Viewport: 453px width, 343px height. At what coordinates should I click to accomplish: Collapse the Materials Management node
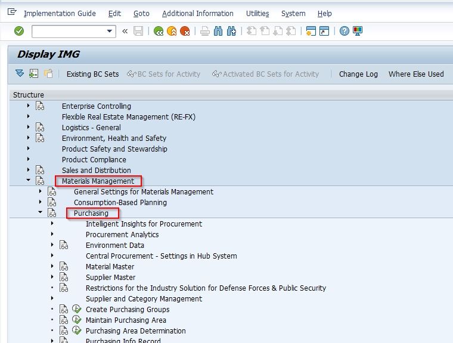(29, 180)
